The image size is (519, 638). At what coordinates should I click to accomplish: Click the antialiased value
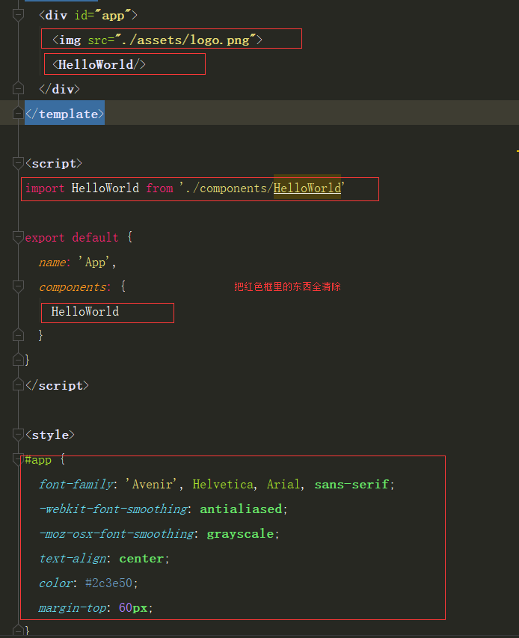point(241,509)
